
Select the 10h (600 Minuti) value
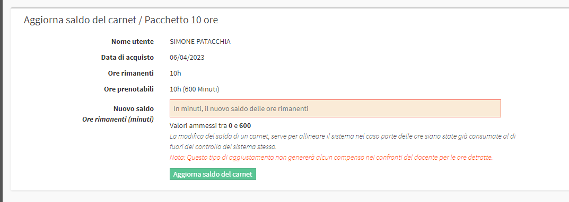(195, 89)
